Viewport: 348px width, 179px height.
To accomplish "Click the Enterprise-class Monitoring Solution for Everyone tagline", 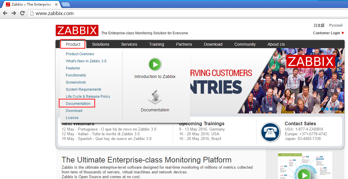I will pos(144,33).
